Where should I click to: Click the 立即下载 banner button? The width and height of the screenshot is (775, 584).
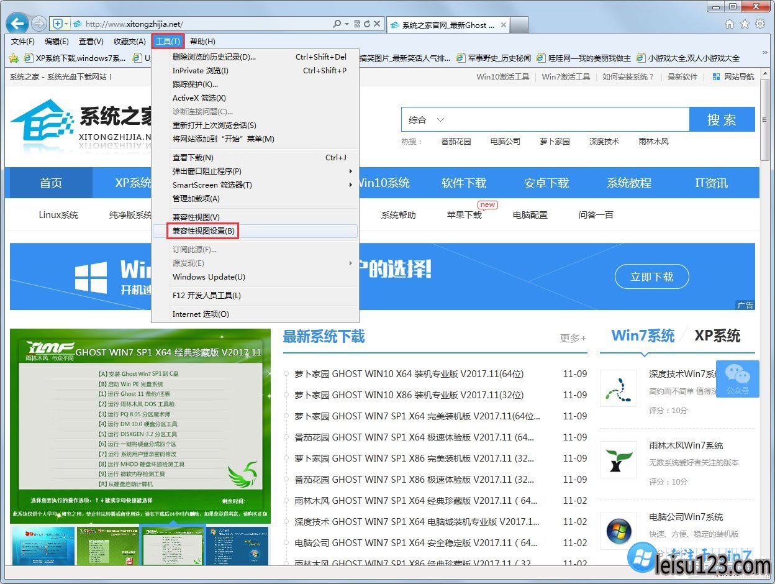652,277
